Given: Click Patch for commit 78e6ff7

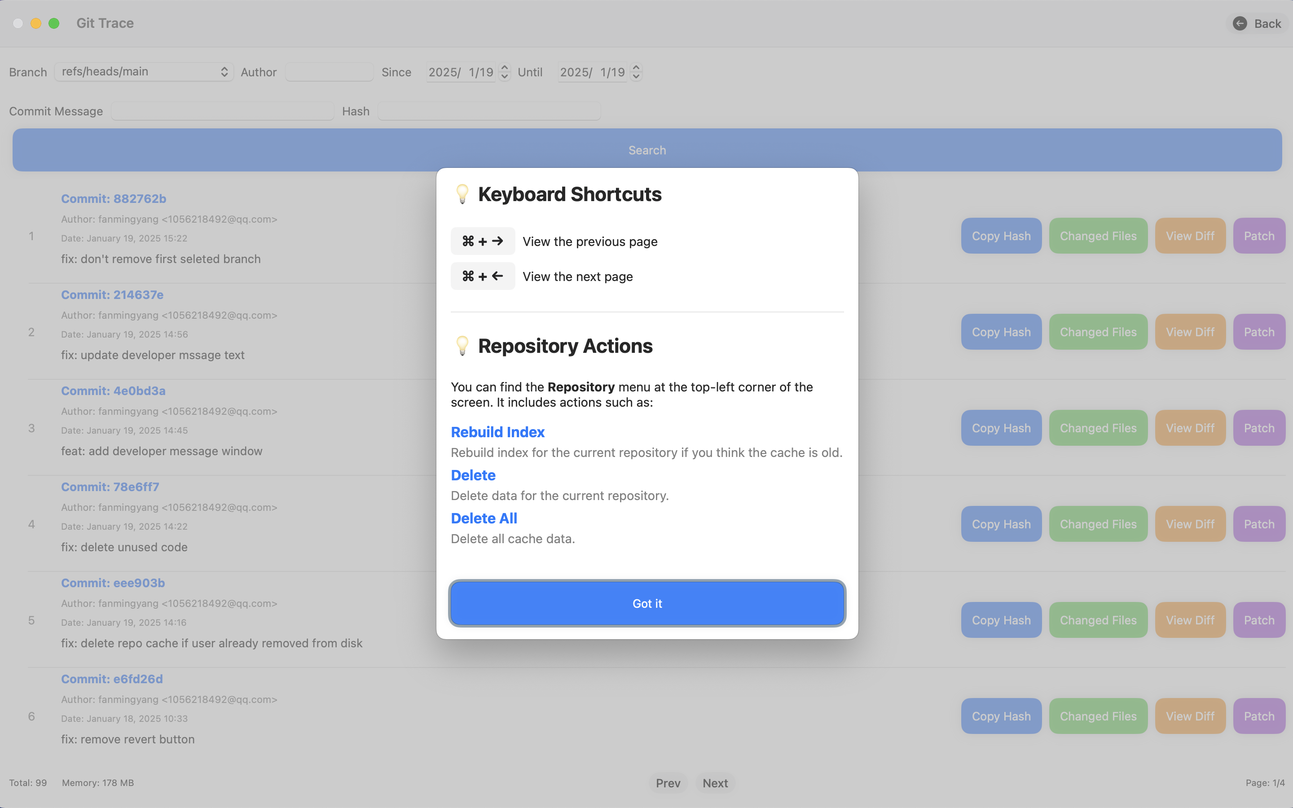Looking at the screenshot, I should pyautogui.click(x=1258, y=524).
